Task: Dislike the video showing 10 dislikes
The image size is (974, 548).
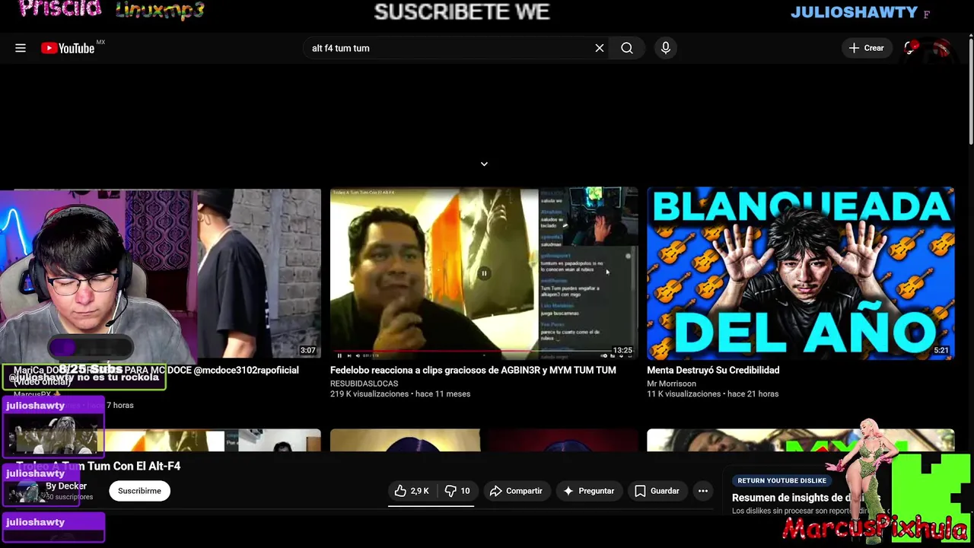Action: coord(457,491)
